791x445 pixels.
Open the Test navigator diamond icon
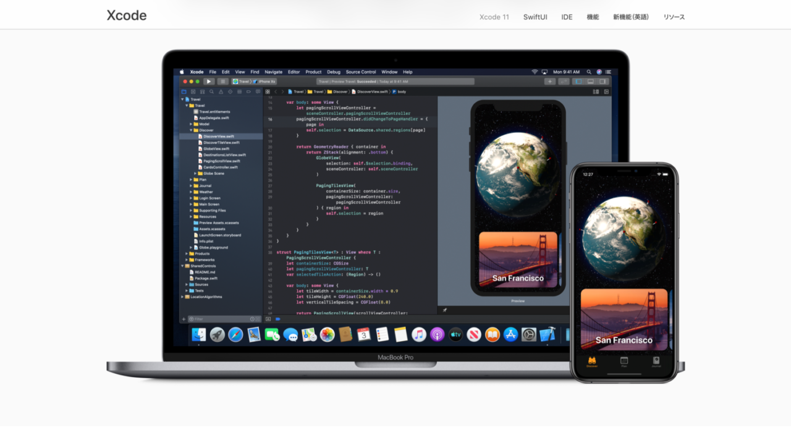coord(231,91)
